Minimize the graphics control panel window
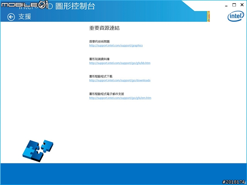The width and height of the screenshot is (247, 185). (227, 6)
